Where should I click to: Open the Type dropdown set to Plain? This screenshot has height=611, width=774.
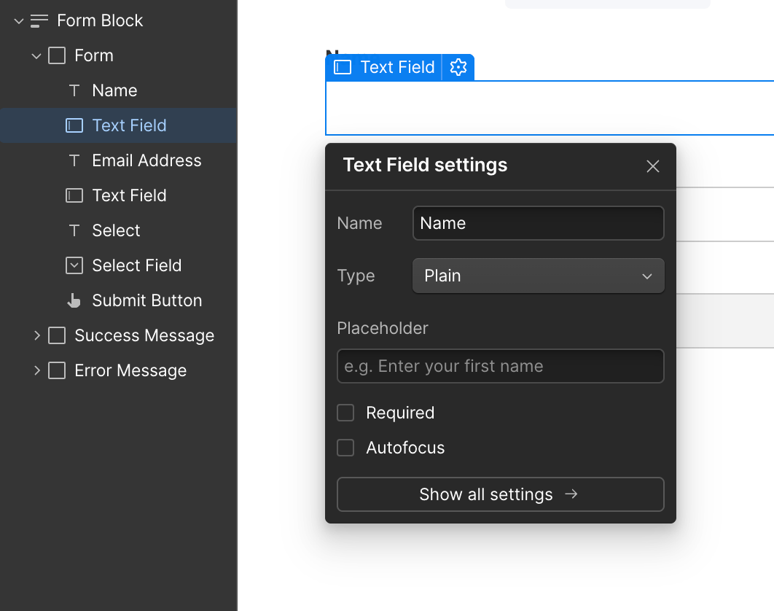(x=538, y=276)
